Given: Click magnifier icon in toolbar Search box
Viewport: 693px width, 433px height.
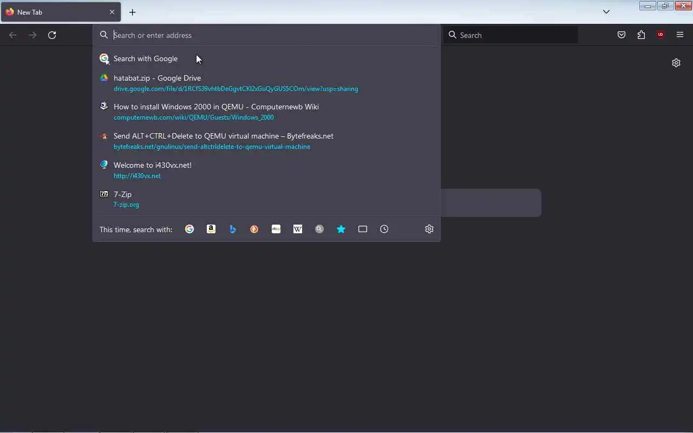Looking at the screenshot, I should coord(453,35).
